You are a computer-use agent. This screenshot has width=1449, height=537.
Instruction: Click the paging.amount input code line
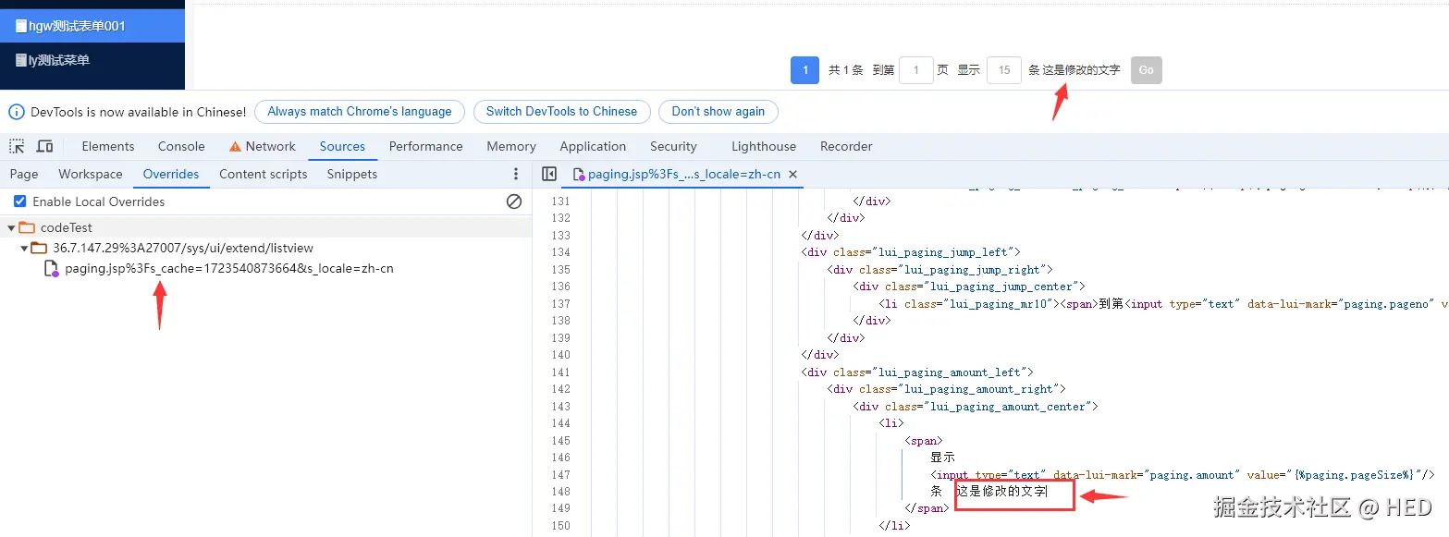[1183, 474]
